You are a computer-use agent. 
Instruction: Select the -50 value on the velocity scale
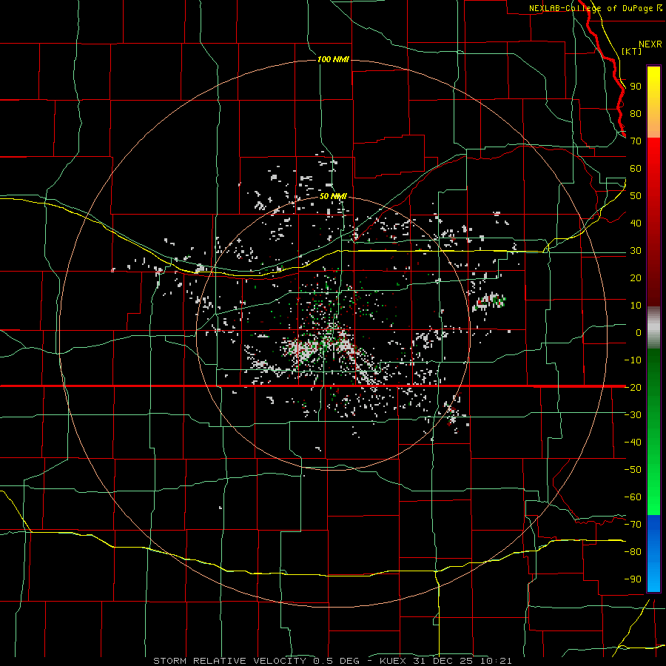pos(633,470)
